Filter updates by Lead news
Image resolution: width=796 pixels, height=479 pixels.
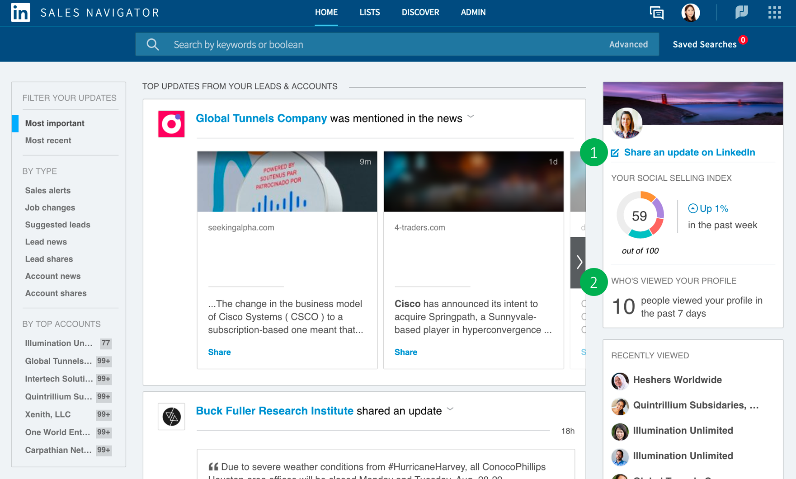[46, 242]
